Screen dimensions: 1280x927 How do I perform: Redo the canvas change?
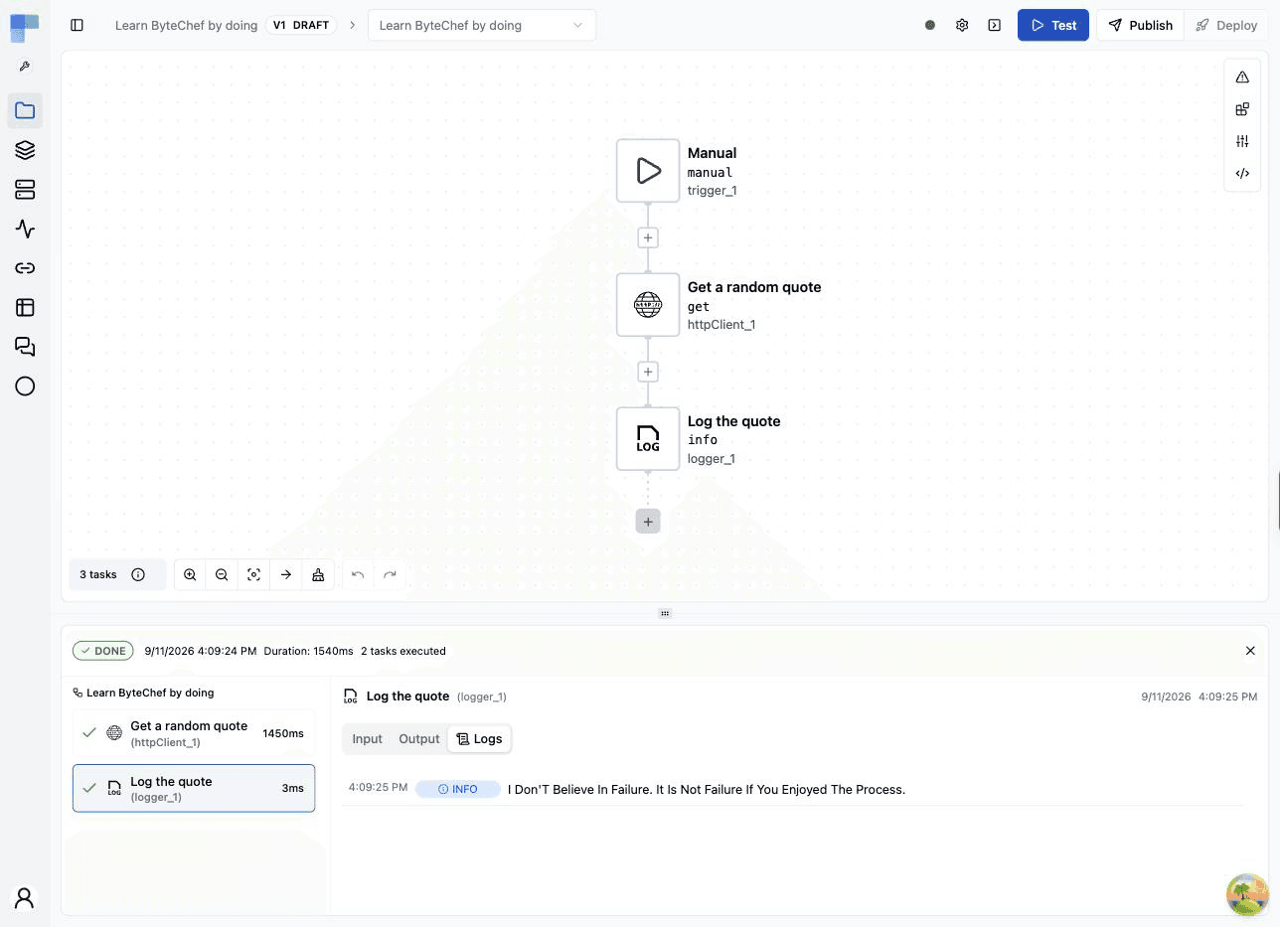390,574
